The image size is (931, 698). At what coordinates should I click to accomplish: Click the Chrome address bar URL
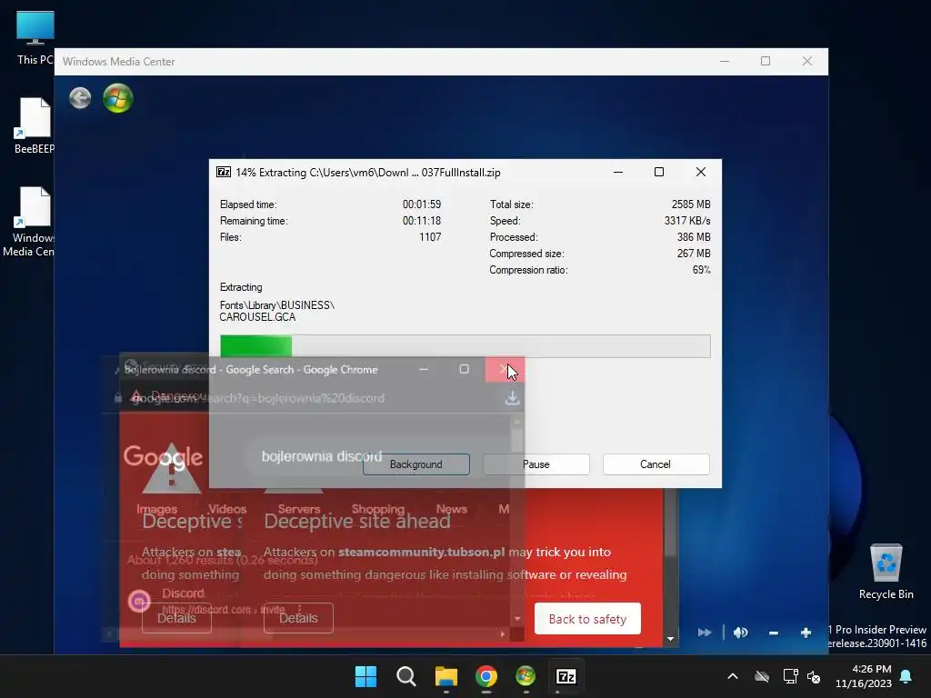(258, 398)
